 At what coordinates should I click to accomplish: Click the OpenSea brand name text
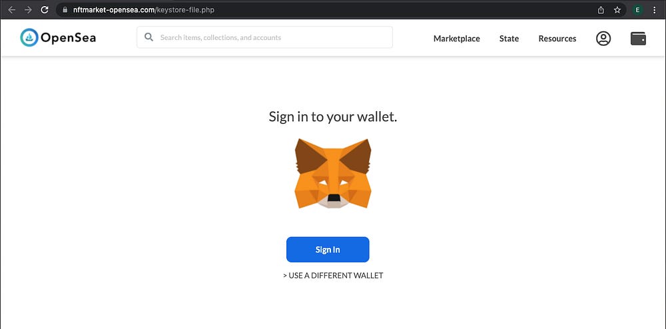[69, 38]
